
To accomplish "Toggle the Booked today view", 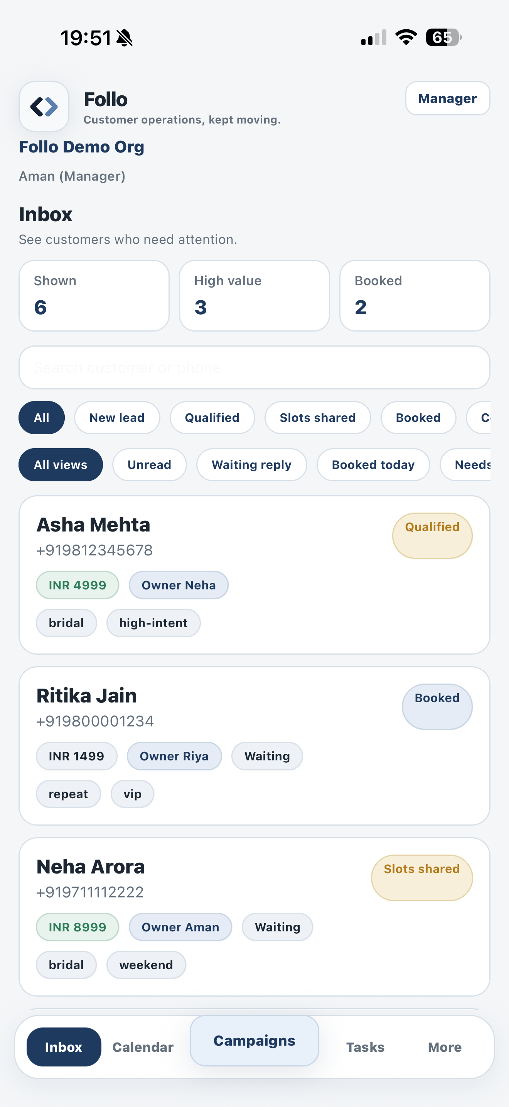I will tap(372, 465).
